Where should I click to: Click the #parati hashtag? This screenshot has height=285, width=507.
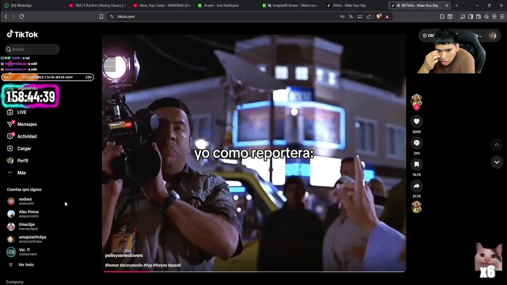tap(174, 265)
